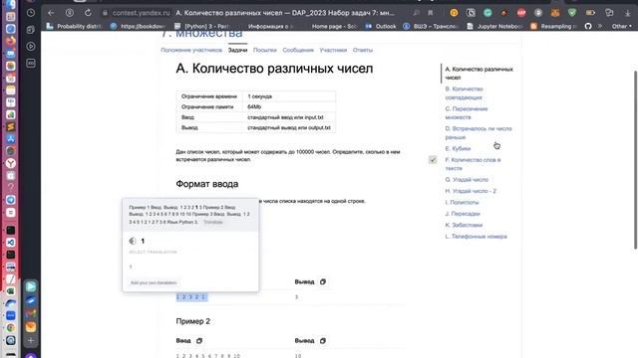Screen dimensions: 638x358
Task: Open the downloads arrow icon in the toolbar
Action: click(627, 13)
